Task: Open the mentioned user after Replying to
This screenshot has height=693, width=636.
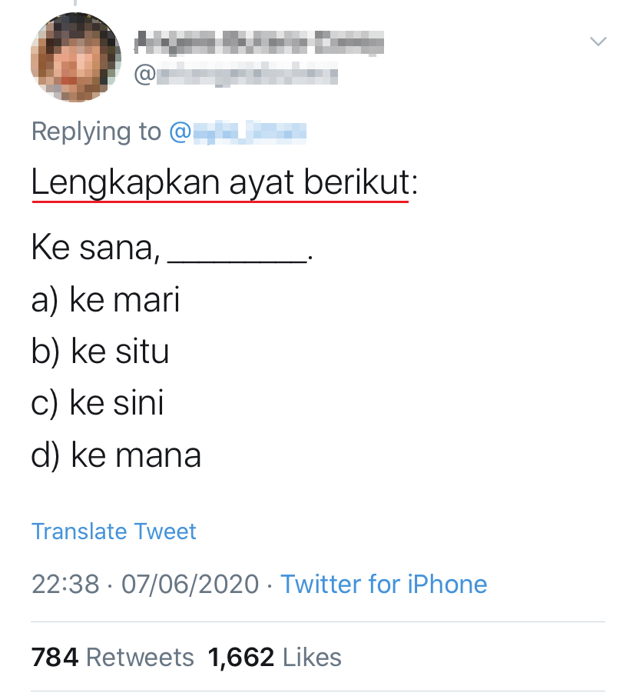Action: coord(237,132)
